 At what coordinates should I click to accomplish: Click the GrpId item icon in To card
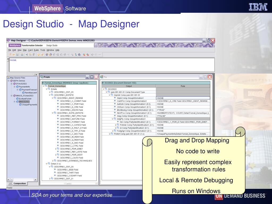point(115,98)
